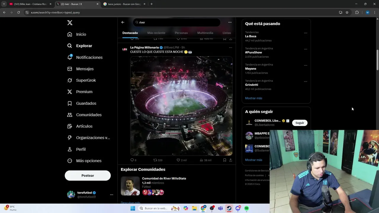This screenshot has width=379, height=213.
Task: Click the back arrow beside search
Action: (123, 22)
